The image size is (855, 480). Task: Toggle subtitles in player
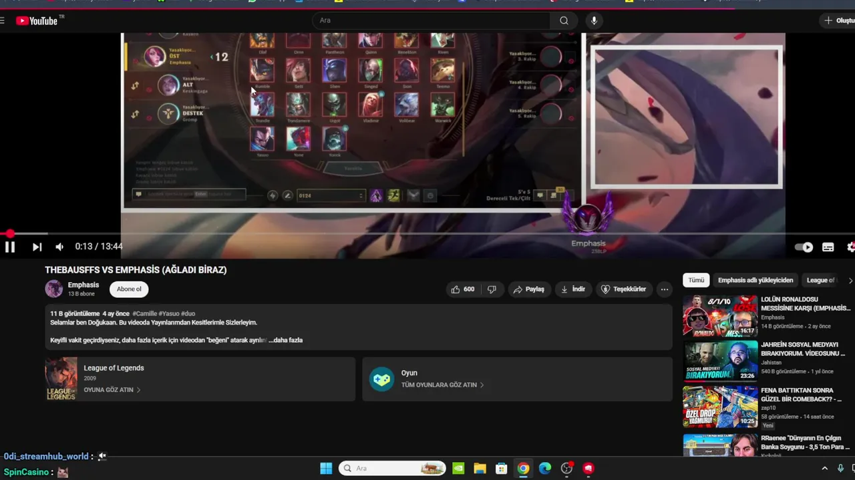point(828,247)
